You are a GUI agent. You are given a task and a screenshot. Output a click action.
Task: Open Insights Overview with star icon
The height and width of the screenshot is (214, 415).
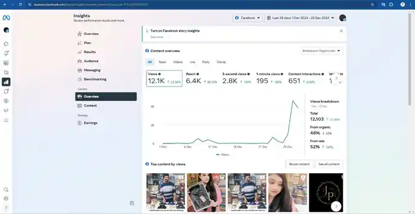(x=106, y=34)
